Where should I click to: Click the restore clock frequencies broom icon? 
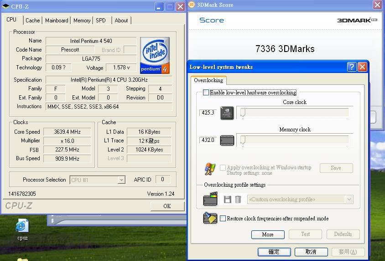(210, 218)
